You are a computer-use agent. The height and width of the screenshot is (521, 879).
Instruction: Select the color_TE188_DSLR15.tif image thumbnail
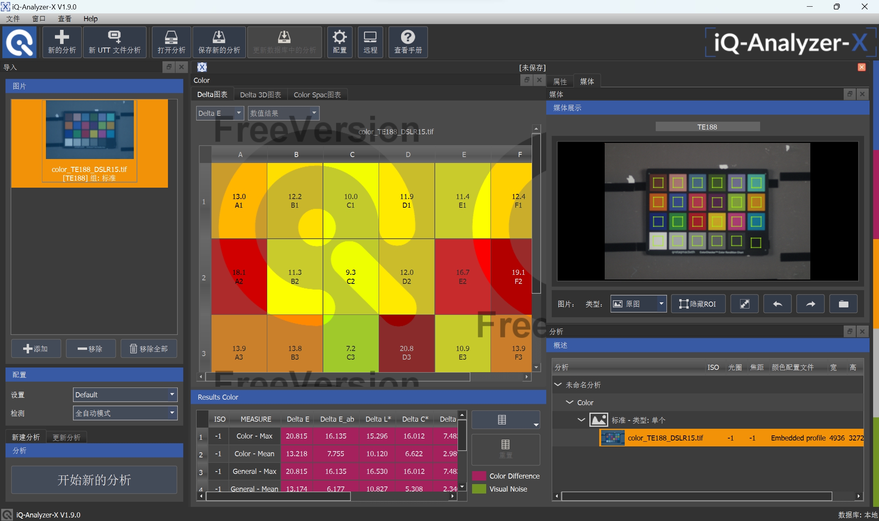90,141
